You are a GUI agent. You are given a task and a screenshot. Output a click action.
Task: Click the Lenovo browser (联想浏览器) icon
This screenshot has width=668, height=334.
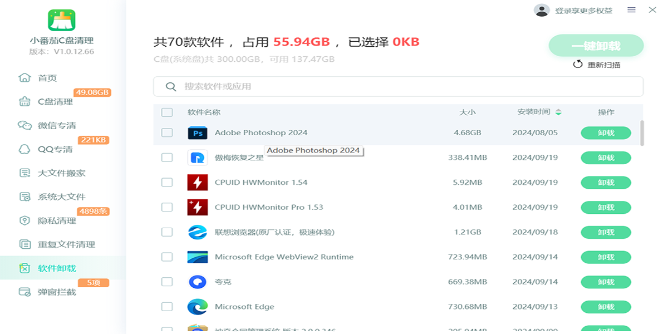[x=197, y=232]
